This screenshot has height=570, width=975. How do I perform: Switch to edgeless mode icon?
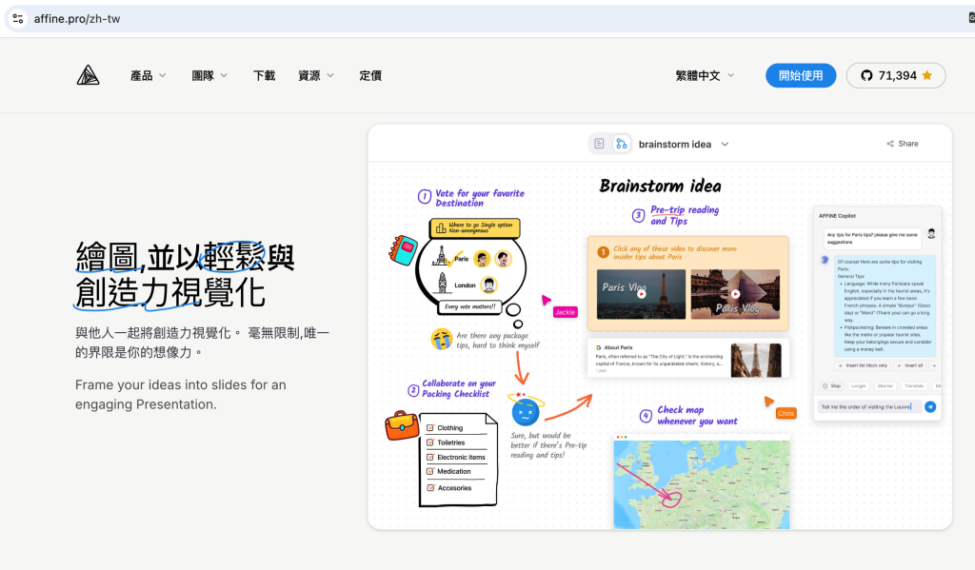(621, 144)
